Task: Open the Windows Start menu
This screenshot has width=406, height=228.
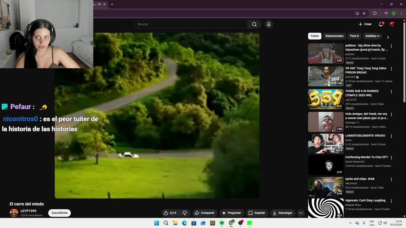Action: [157, 223]
